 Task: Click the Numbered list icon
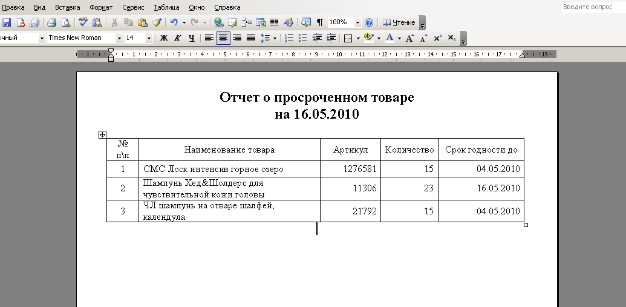tap(290, 38)
